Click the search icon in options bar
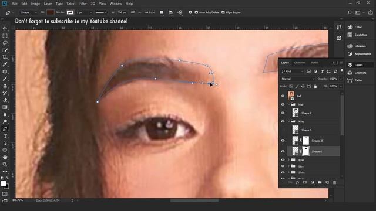The image size is (376, 211). (x=350, y=12)
